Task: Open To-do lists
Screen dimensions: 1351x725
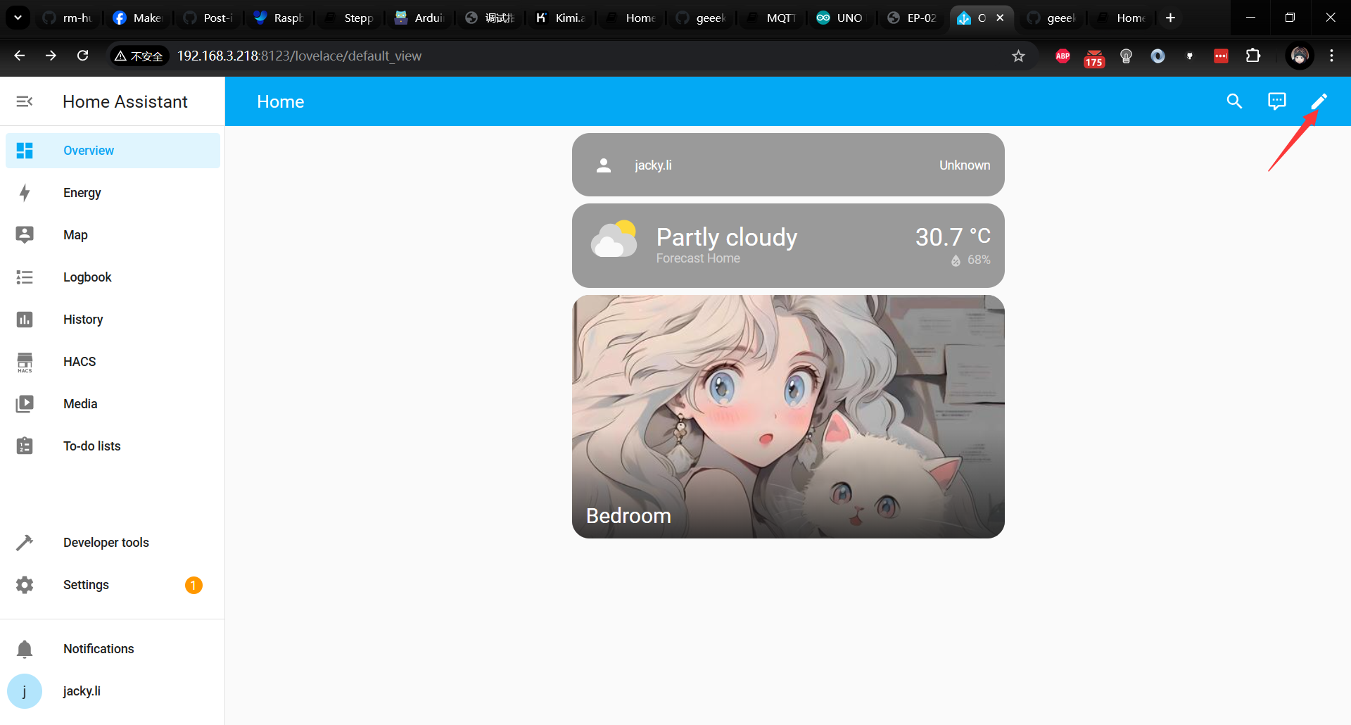Action: [x=113, y=446]
